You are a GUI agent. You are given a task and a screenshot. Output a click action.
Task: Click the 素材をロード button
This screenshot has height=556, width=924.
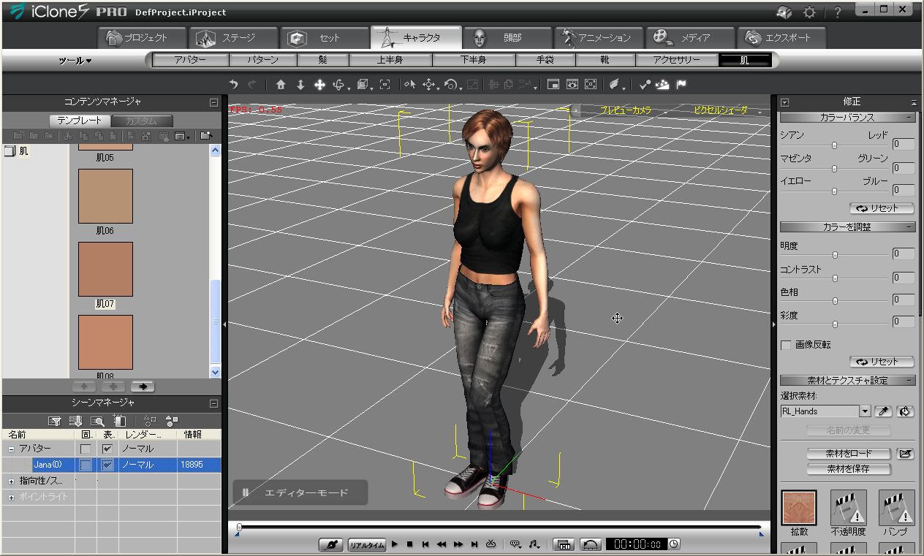pyautogui.click(x=849, y=454)
